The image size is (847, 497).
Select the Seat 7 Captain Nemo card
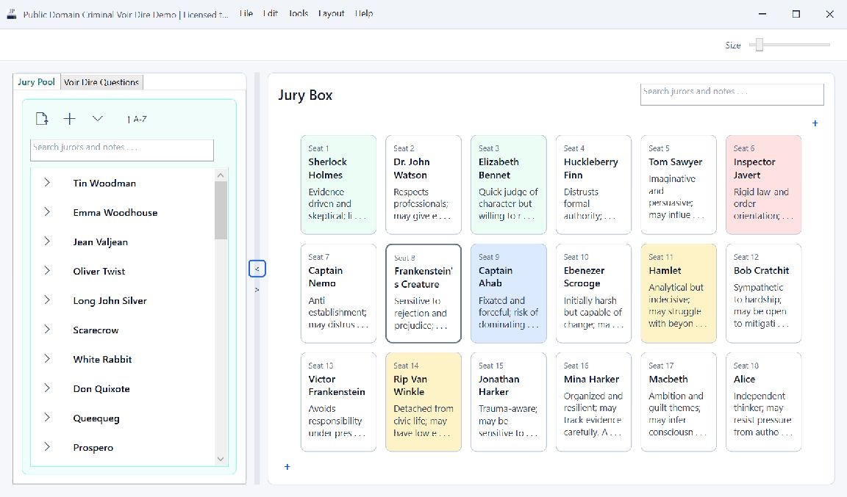click(338, 294)
